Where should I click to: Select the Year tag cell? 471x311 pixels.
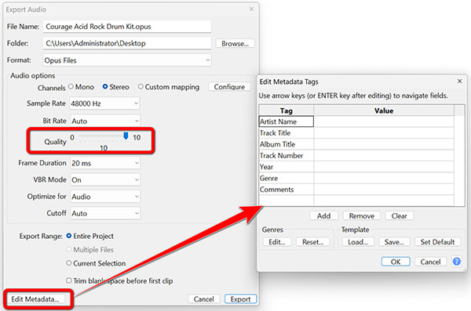(x=287, y=167)
